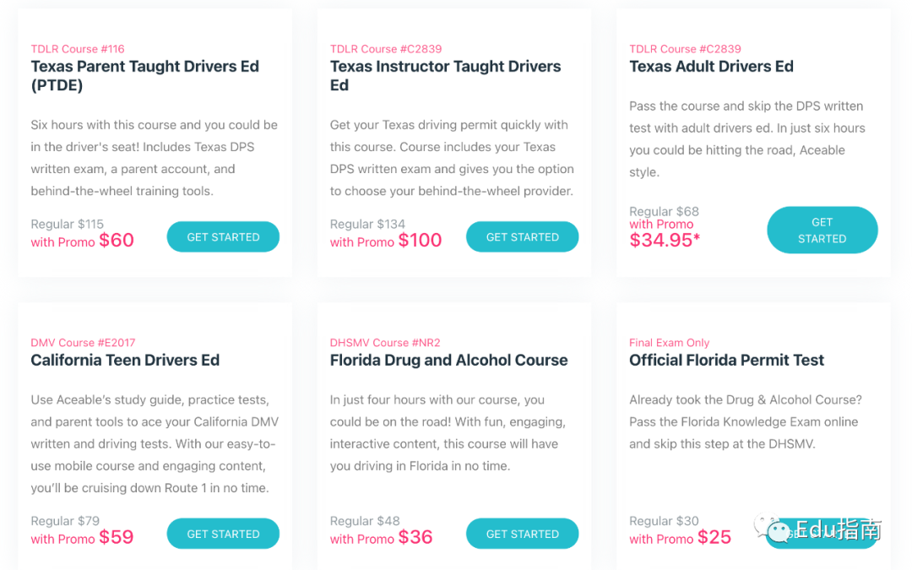Click the WeChat logo icon in the watermark
The image size is (912, 570).
point(773,528)
